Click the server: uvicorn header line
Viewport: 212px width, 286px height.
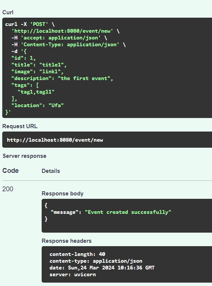[x=73, y=274]
